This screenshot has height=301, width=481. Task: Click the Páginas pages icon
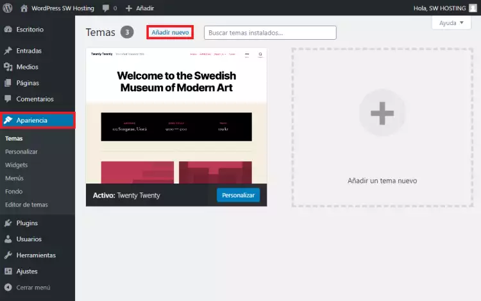(x=8, y=83)
